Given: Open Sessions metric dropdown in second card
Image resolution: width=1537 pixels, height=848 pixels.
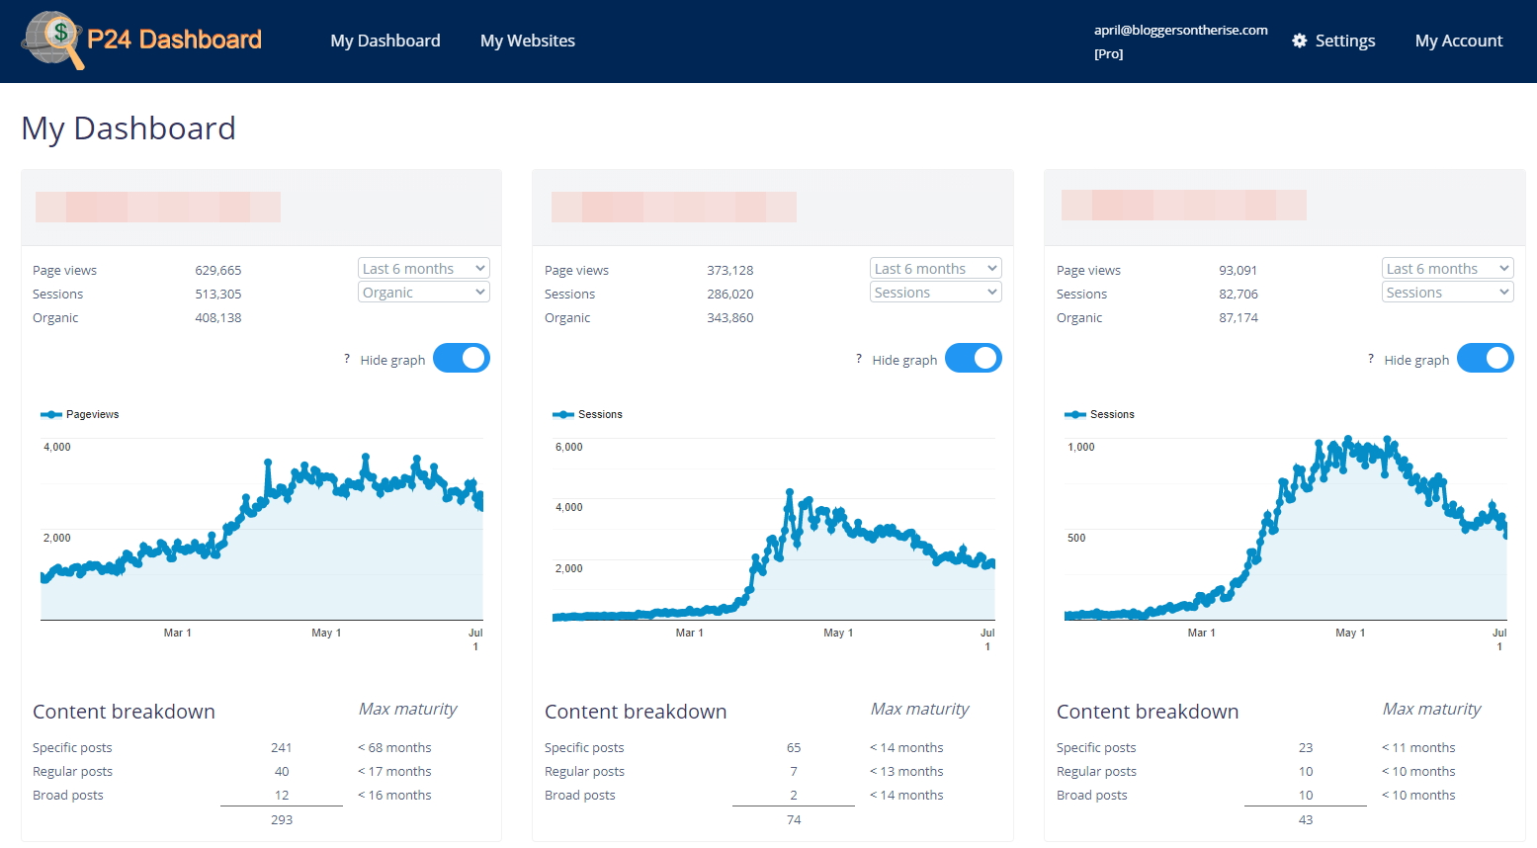Looking at the screenshot, I should point(936,293).
